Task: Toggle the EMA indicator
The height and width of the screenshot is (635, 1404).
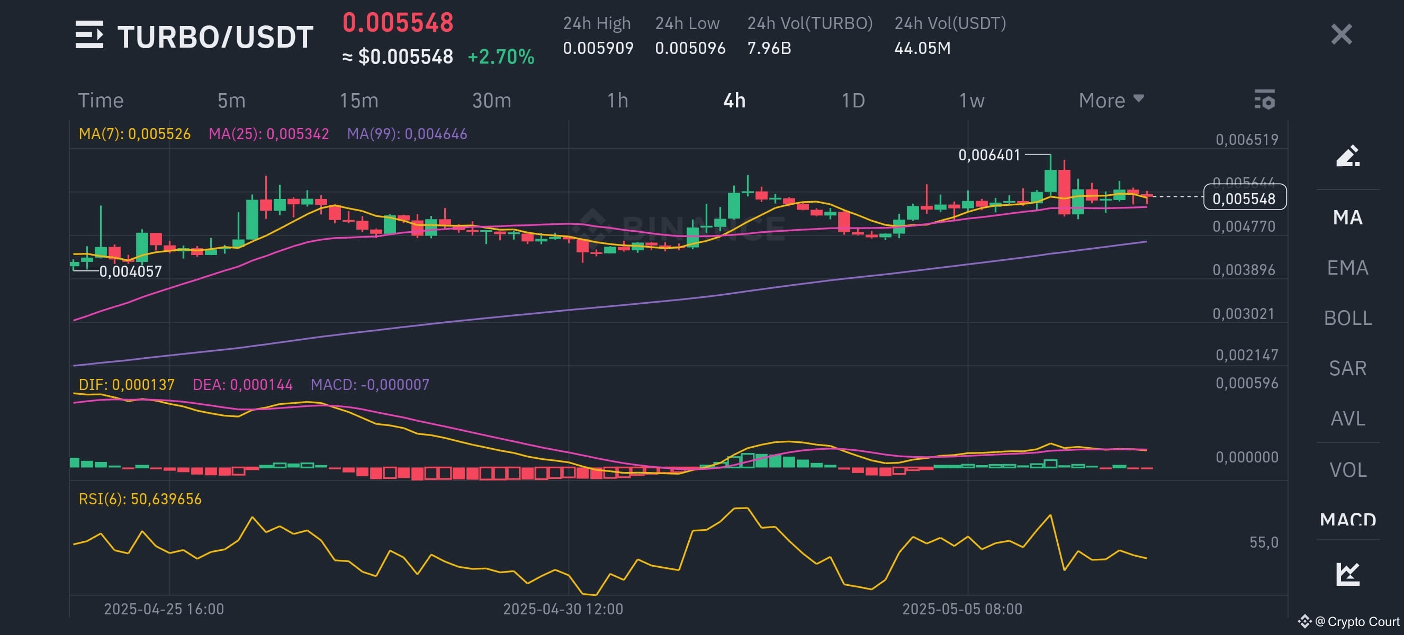Action: (x=1347, y=268)
